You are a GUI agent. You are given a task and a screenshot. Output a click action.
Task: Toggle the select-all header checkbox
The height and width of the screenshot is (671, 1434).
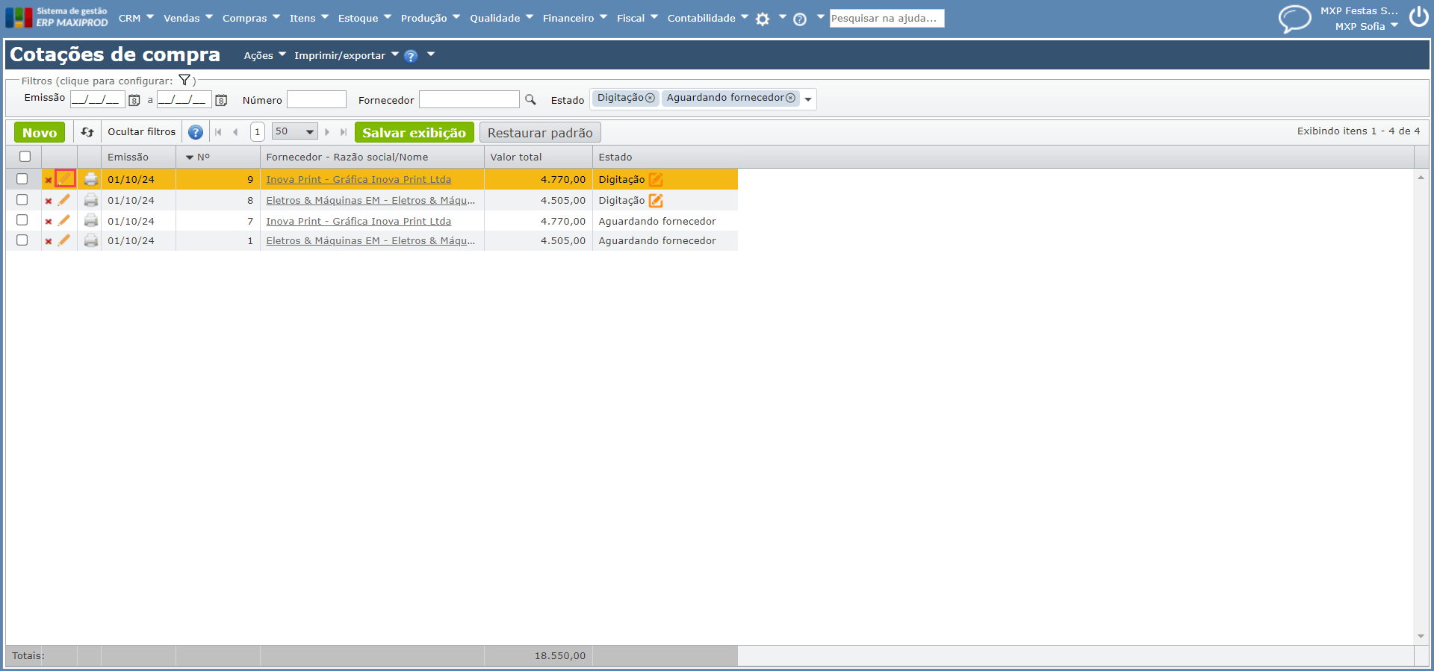click(x=25, y=157)
